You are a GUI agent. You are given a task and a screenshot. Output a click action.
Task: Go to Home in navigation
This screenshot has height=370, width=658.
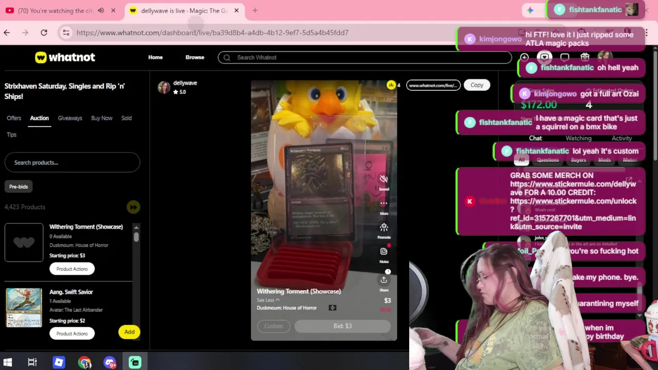pos(155,58)
